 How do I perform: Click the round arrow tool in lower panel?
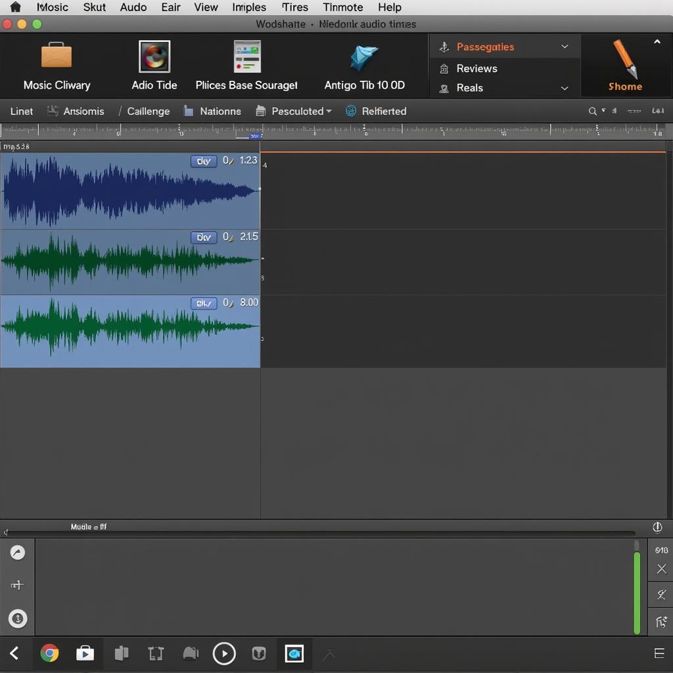[x=18, y=552]
